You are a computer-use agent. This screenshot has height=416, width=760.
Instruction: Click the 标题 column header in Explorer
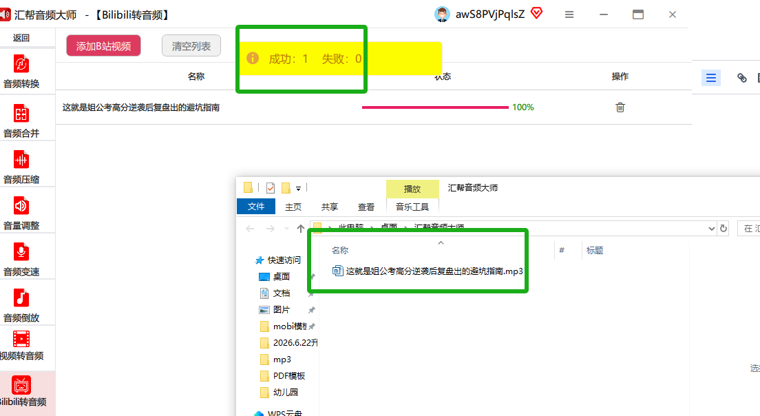tap(595, 250)
